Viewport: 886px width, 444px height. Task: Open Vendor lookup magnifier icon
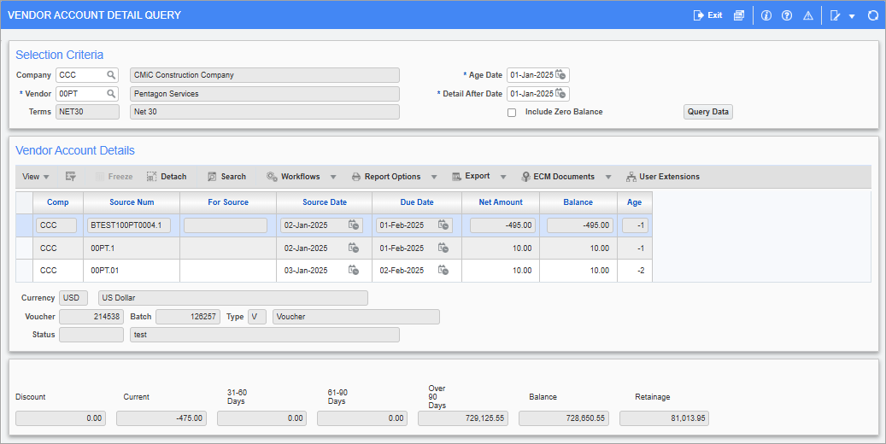(111, 94)
